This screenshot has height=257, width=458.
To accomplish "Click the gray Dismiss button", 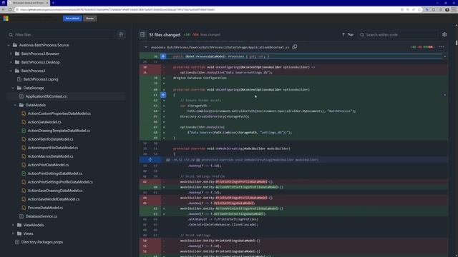I will pos(89,19).
